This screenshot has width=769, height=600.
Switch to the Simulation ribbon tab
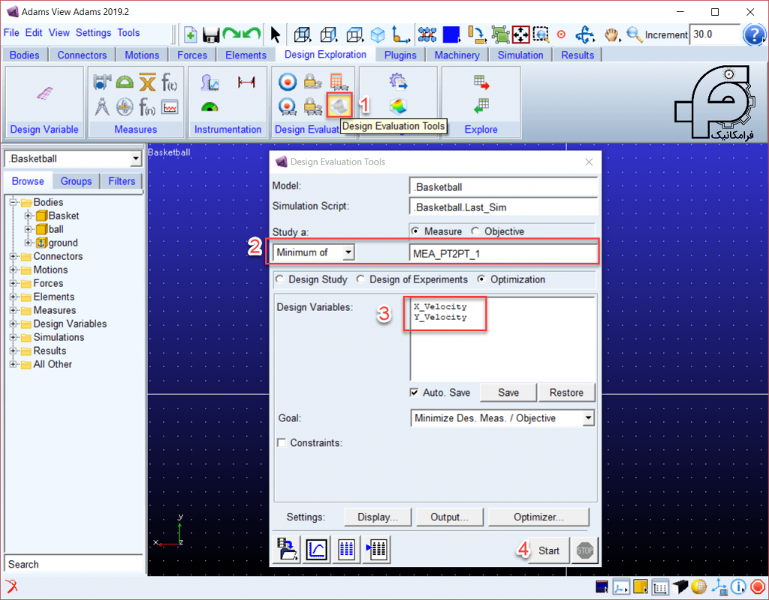click(x=520, y=55)
